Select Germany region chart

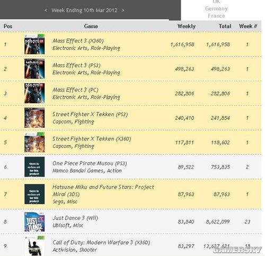216,8
